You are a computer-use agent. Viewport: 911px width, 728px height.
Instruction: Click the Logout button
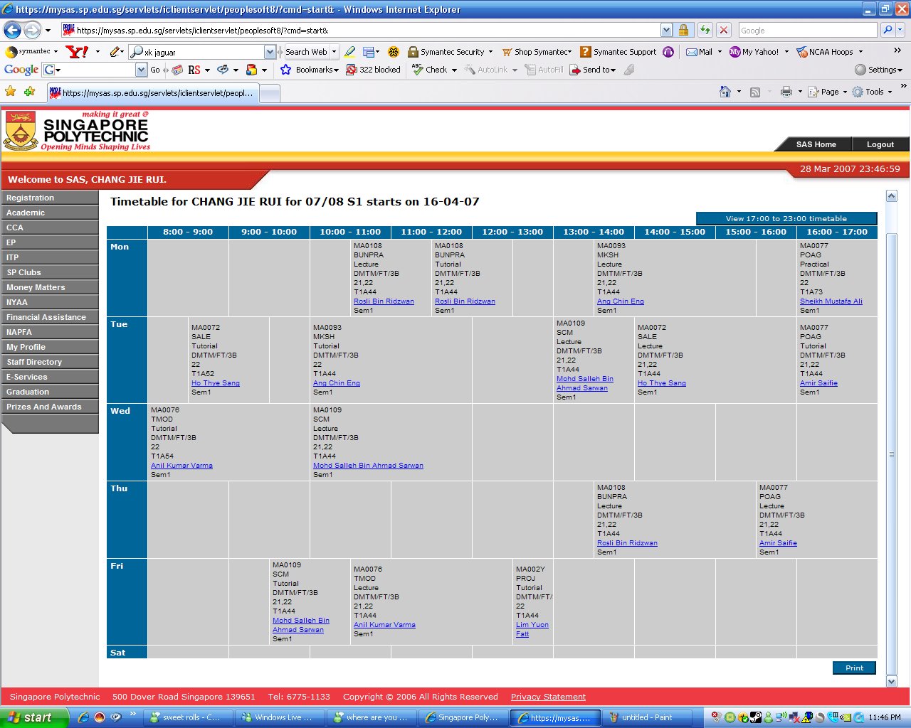click(880, 144)
